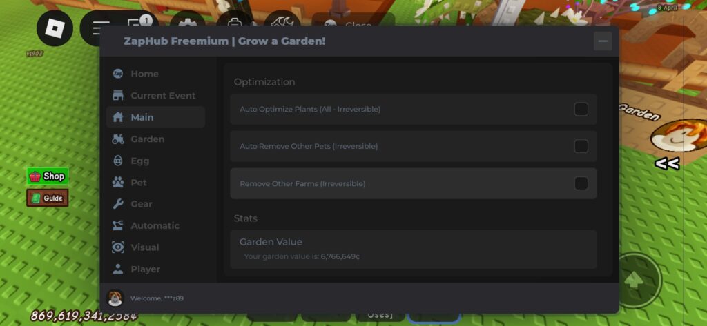Click the tractor icon beside Garden

click(117, 139)
